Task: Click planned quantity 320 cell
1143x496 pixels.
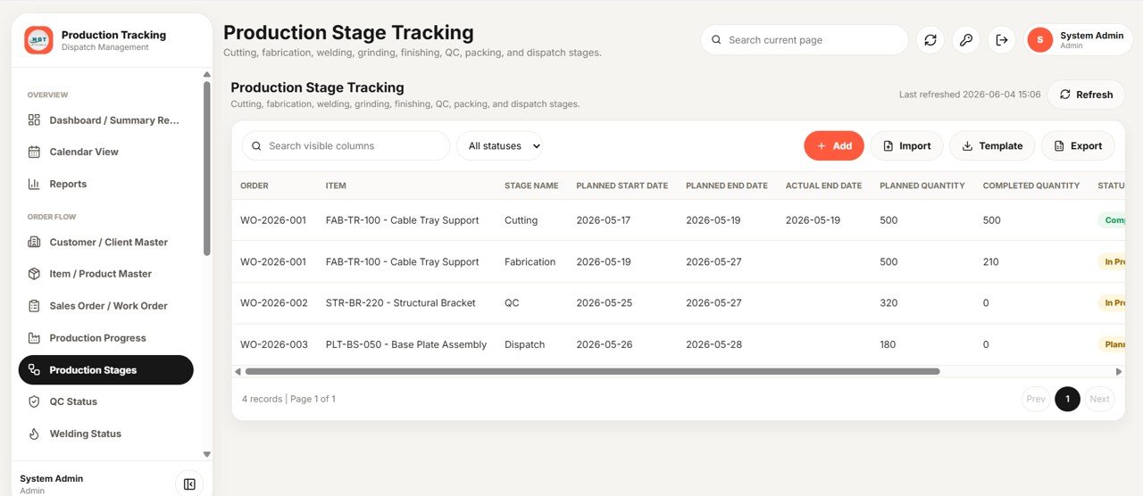Action: pyautogui.click(x=889, y=303)
